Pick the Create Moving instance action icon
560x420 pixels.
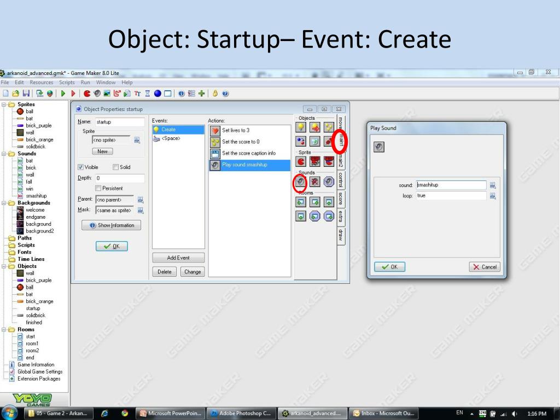pyautogui.click(x=314, y=127)
